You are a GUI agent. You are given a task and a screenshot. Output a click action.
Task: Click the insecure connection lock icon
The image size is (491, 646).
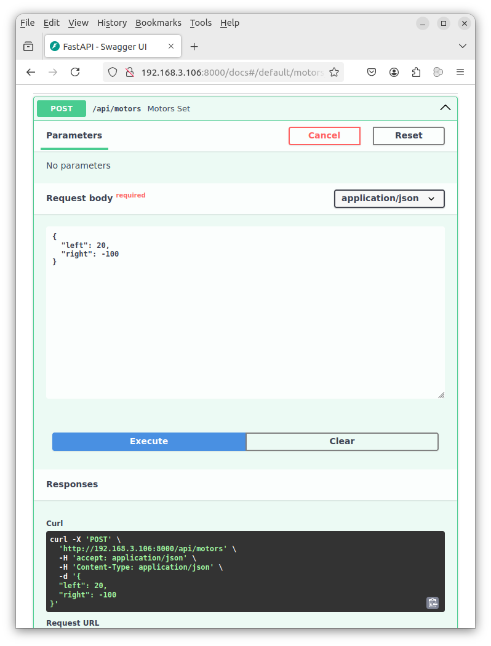(130, 73)
